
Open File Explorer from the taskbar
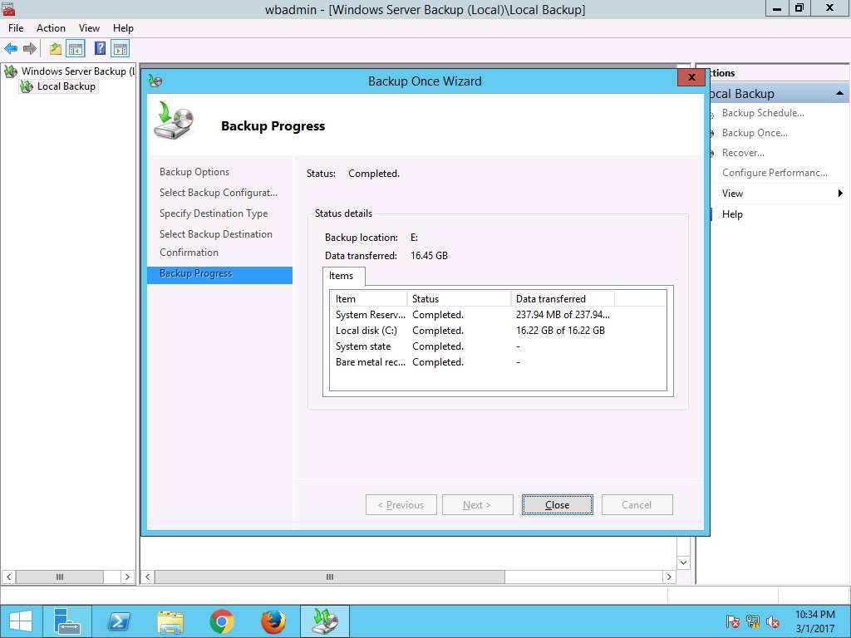170,621
